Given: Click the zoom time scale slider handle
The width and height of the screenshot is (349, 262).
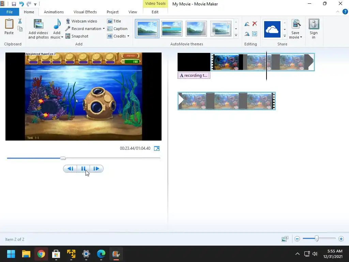Looking at the screenshot, I should (x=316, y=238).
